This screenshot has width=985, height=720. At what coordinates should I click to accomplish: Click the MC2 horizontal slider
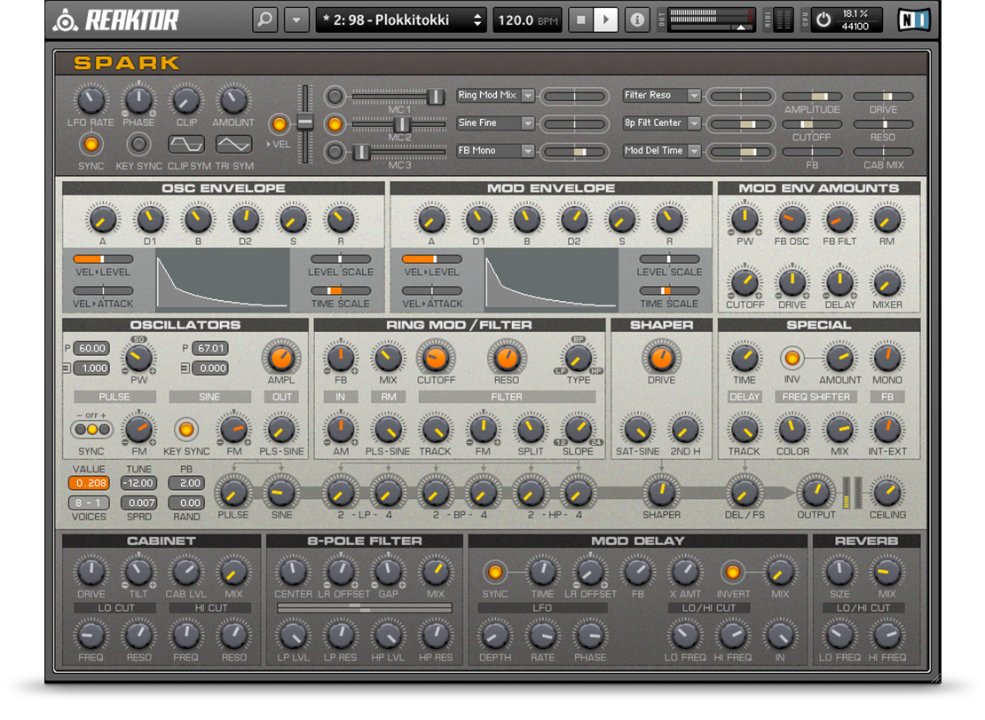399,123
